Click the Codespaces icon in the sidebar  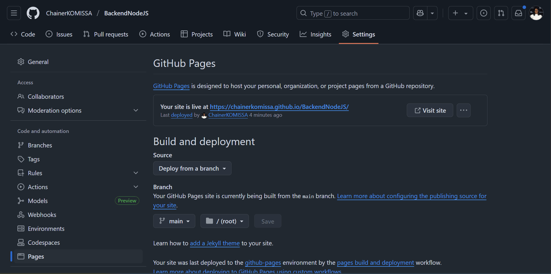(21, 242)
